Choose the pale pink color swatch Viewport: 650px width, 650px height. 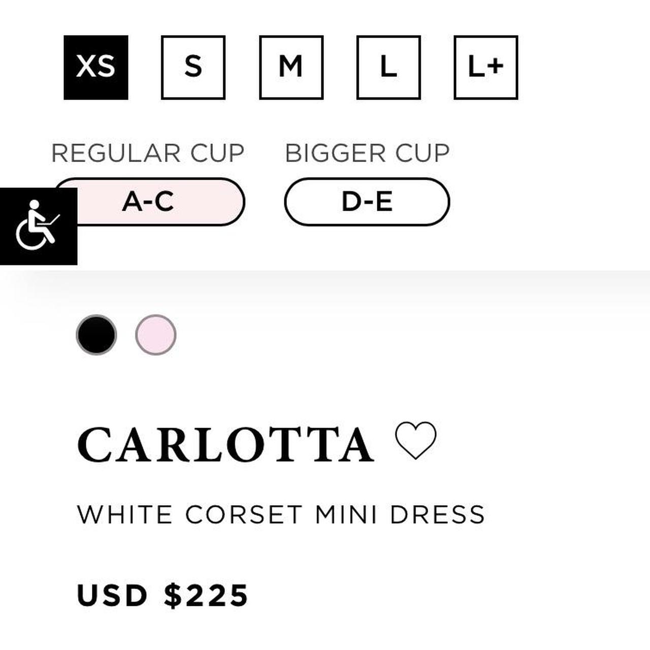[156, 335]
